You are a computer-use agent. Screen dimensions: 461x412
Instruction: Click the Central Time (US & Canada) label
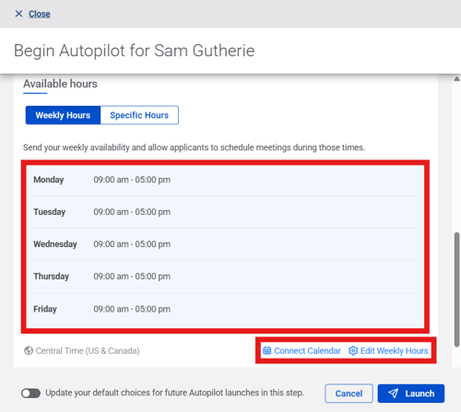[x=88, y=350]
